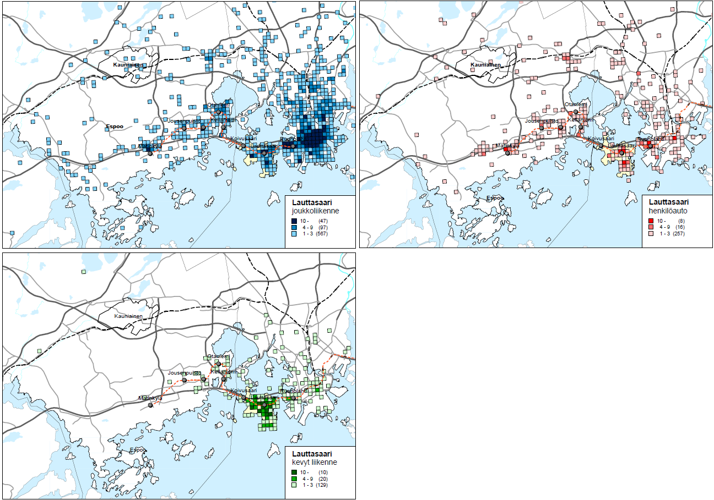Click the Jousenpuisto station marker on the kevyt liikenne map

coord(184,380)
